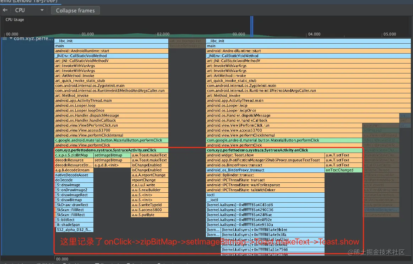Click the 01.000 tick on time ruler
Image resolution: width=413 pixels, height=264 pixels.
[x=88, y=34]
